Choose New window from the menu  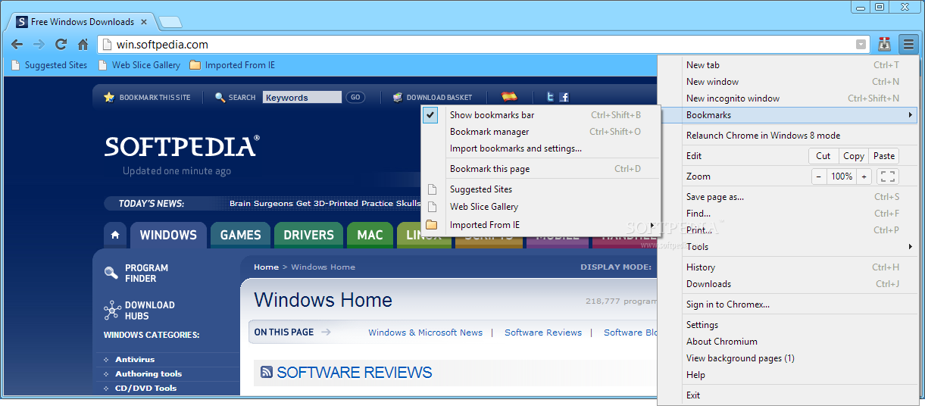tap(787, 82)
